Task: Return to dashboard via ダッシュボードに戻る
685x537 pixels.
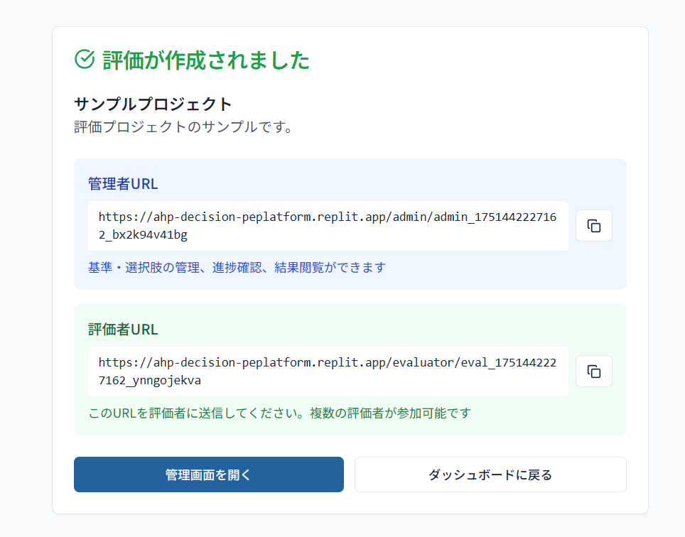Action: point(490,474)
